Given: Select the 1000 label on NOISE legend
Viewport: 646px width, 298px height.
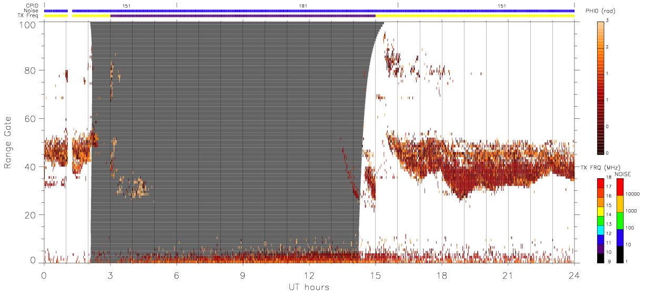Looking at the screenshot, I should click(632, 211).
